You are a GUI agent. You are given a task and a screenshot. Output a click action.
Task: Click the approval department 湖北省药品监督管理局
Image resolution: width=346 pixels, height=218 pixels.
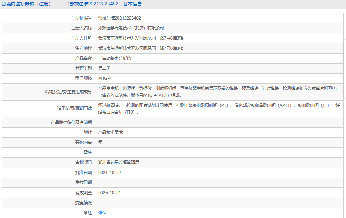pyautogui.click(x=118, y=162)
